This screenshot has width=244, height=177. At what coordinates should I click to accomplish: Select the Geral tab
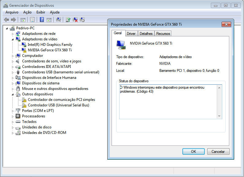[x=118, y=33]
